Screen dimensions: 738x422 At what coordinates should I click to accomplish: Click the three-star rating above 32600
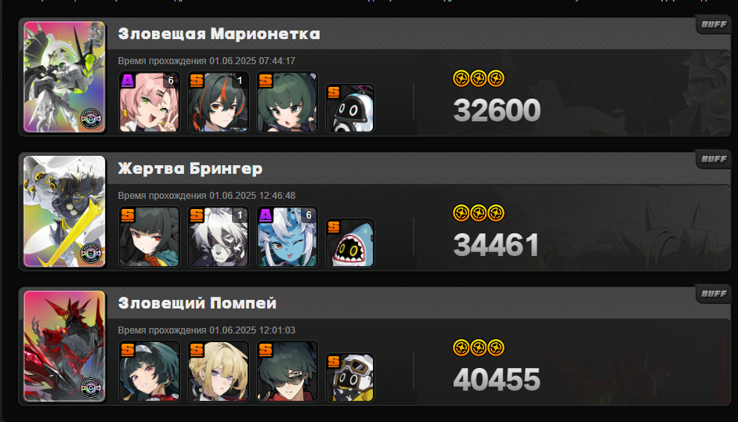coord(478,78)
